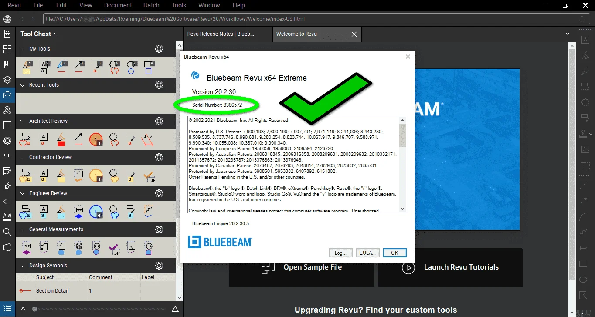Image resolution: width=595 pixels, height=317 pixels.
Task: Collapse the My Tools section
Action: tap(23, 49)
